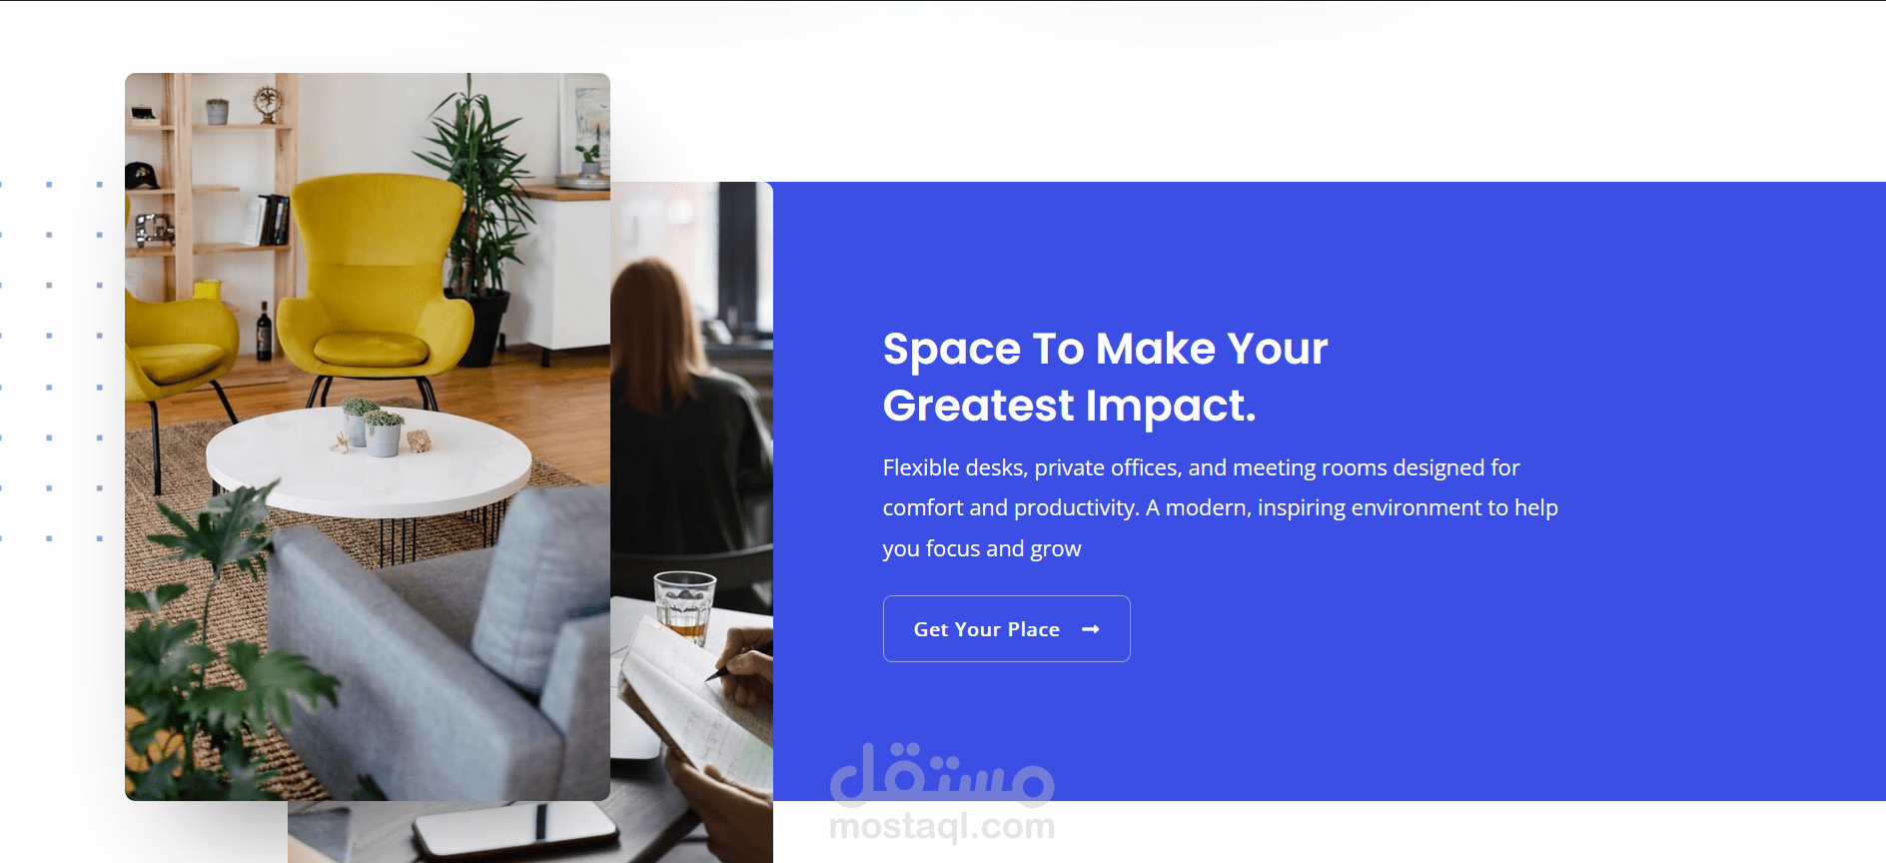
Task: Click the glass of tea on table
Action: coord(684,604)
